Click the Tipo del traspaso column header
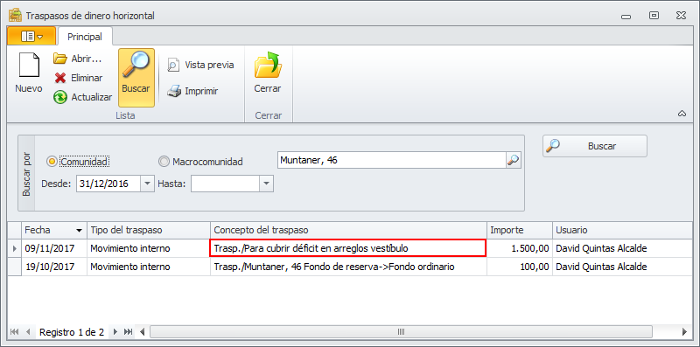 tap(149, 230)
